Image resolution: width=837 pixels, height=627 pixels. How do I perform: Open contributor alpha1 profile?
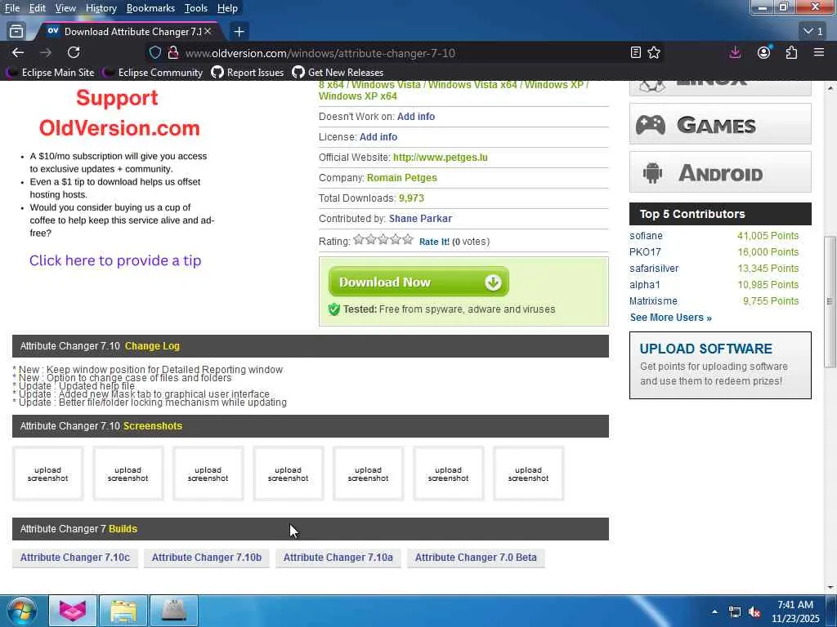[644, 285]
